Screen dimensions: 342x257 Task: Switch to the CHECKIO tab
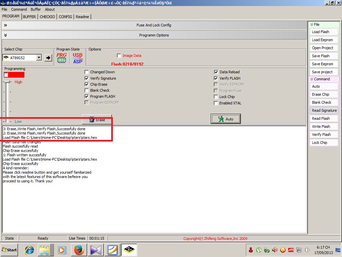[47, 17]
